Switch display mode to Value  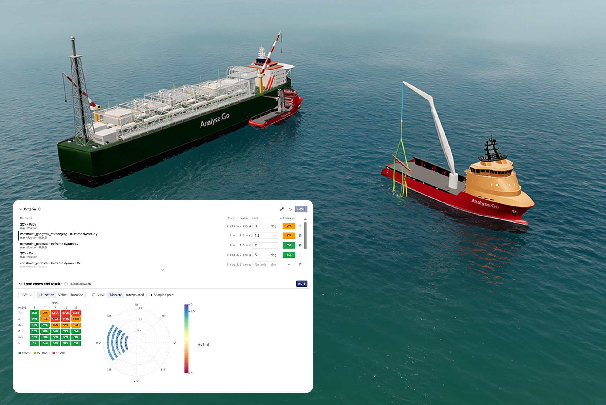(62, 295)
